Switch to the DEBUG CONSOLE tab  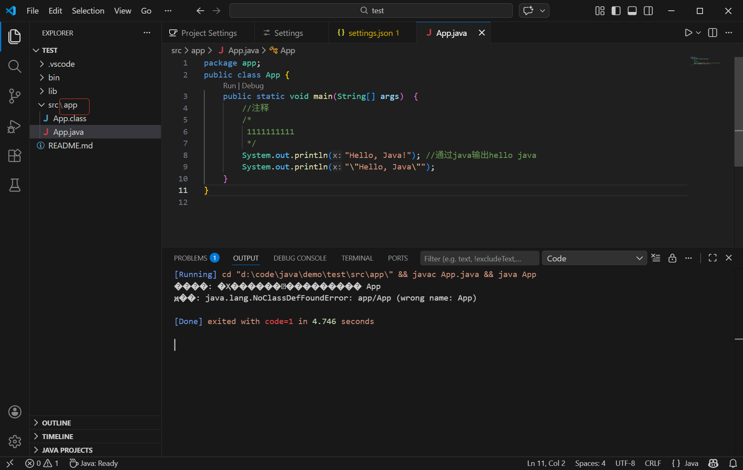tap(300, 258)
